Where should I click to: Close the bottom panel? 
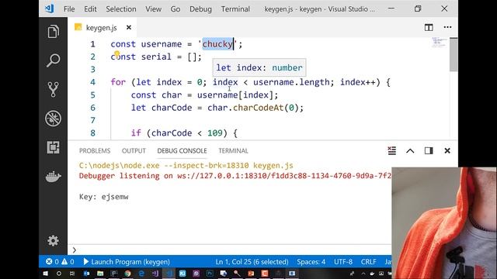coord(447,150)
